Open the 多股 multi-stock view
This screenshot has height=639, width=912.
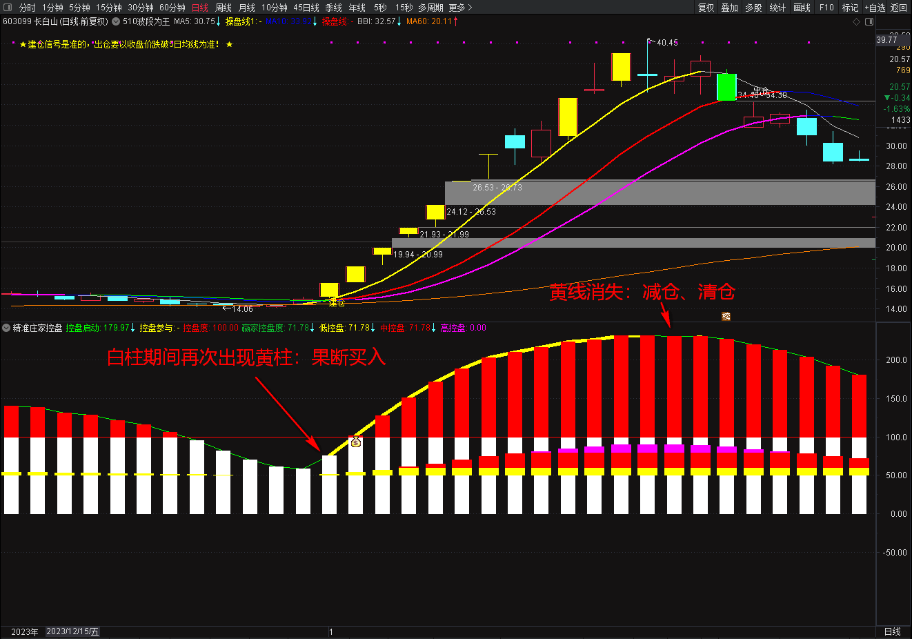(x=754, y=8)
